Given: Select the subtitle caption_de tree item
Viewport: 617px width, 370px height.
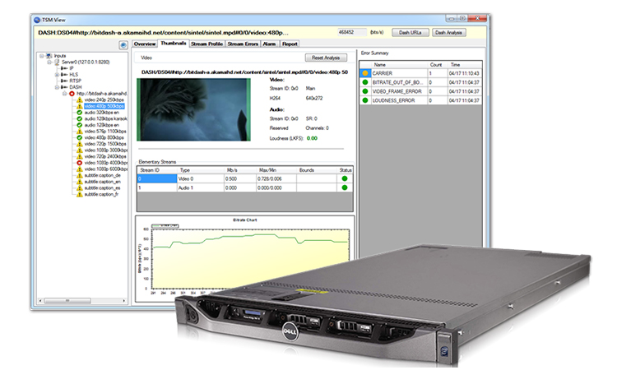Looking at the screenshot, I should pyautogui.click(x=102, y=175).
